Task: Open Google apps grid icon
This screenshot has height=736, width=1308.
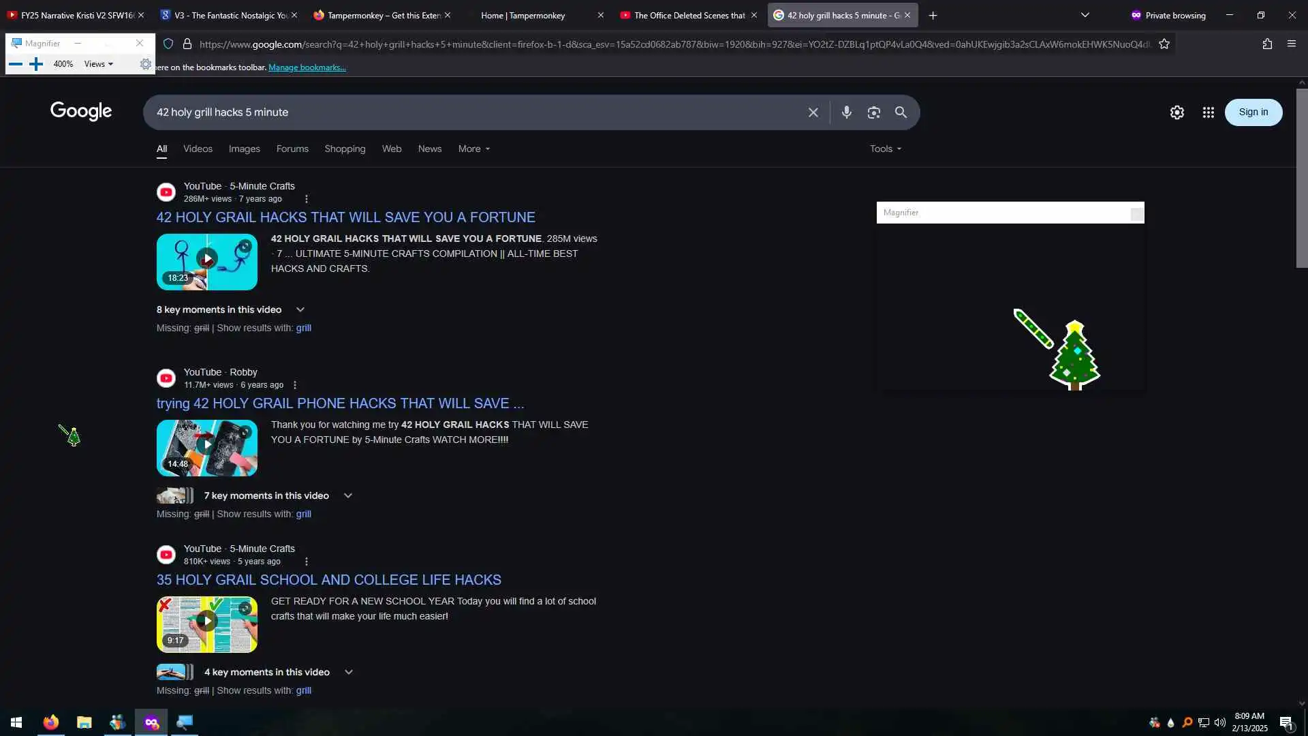Action: (x=1208, y=112)
